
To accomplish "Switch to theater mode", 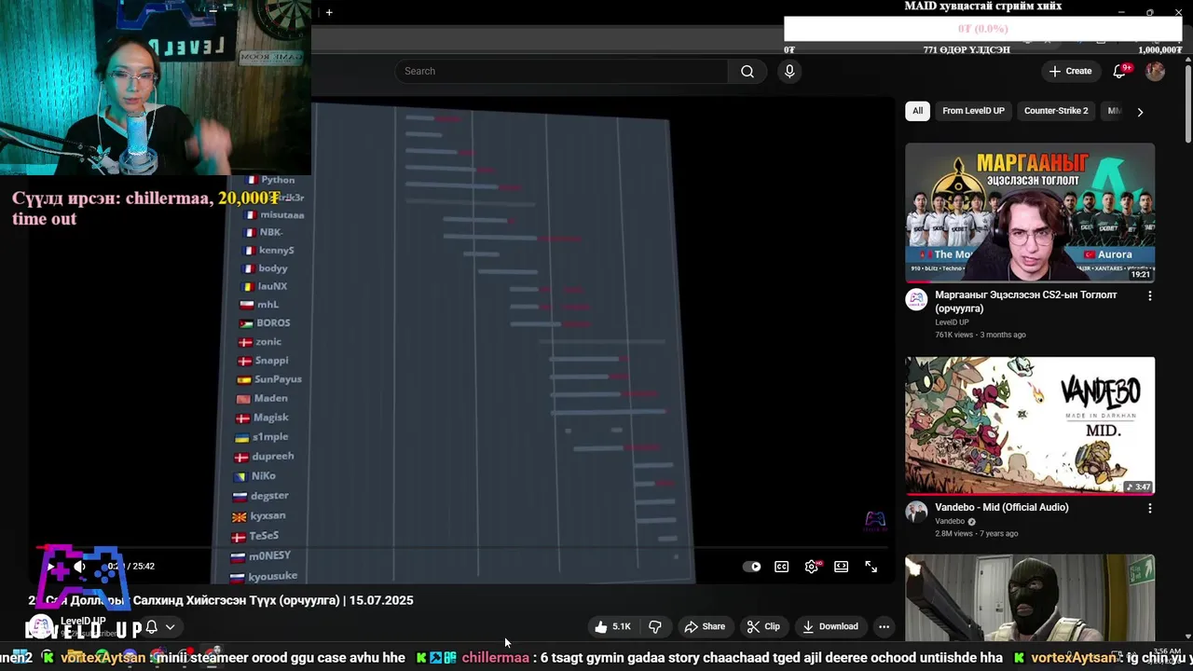I will pos(842,567).
